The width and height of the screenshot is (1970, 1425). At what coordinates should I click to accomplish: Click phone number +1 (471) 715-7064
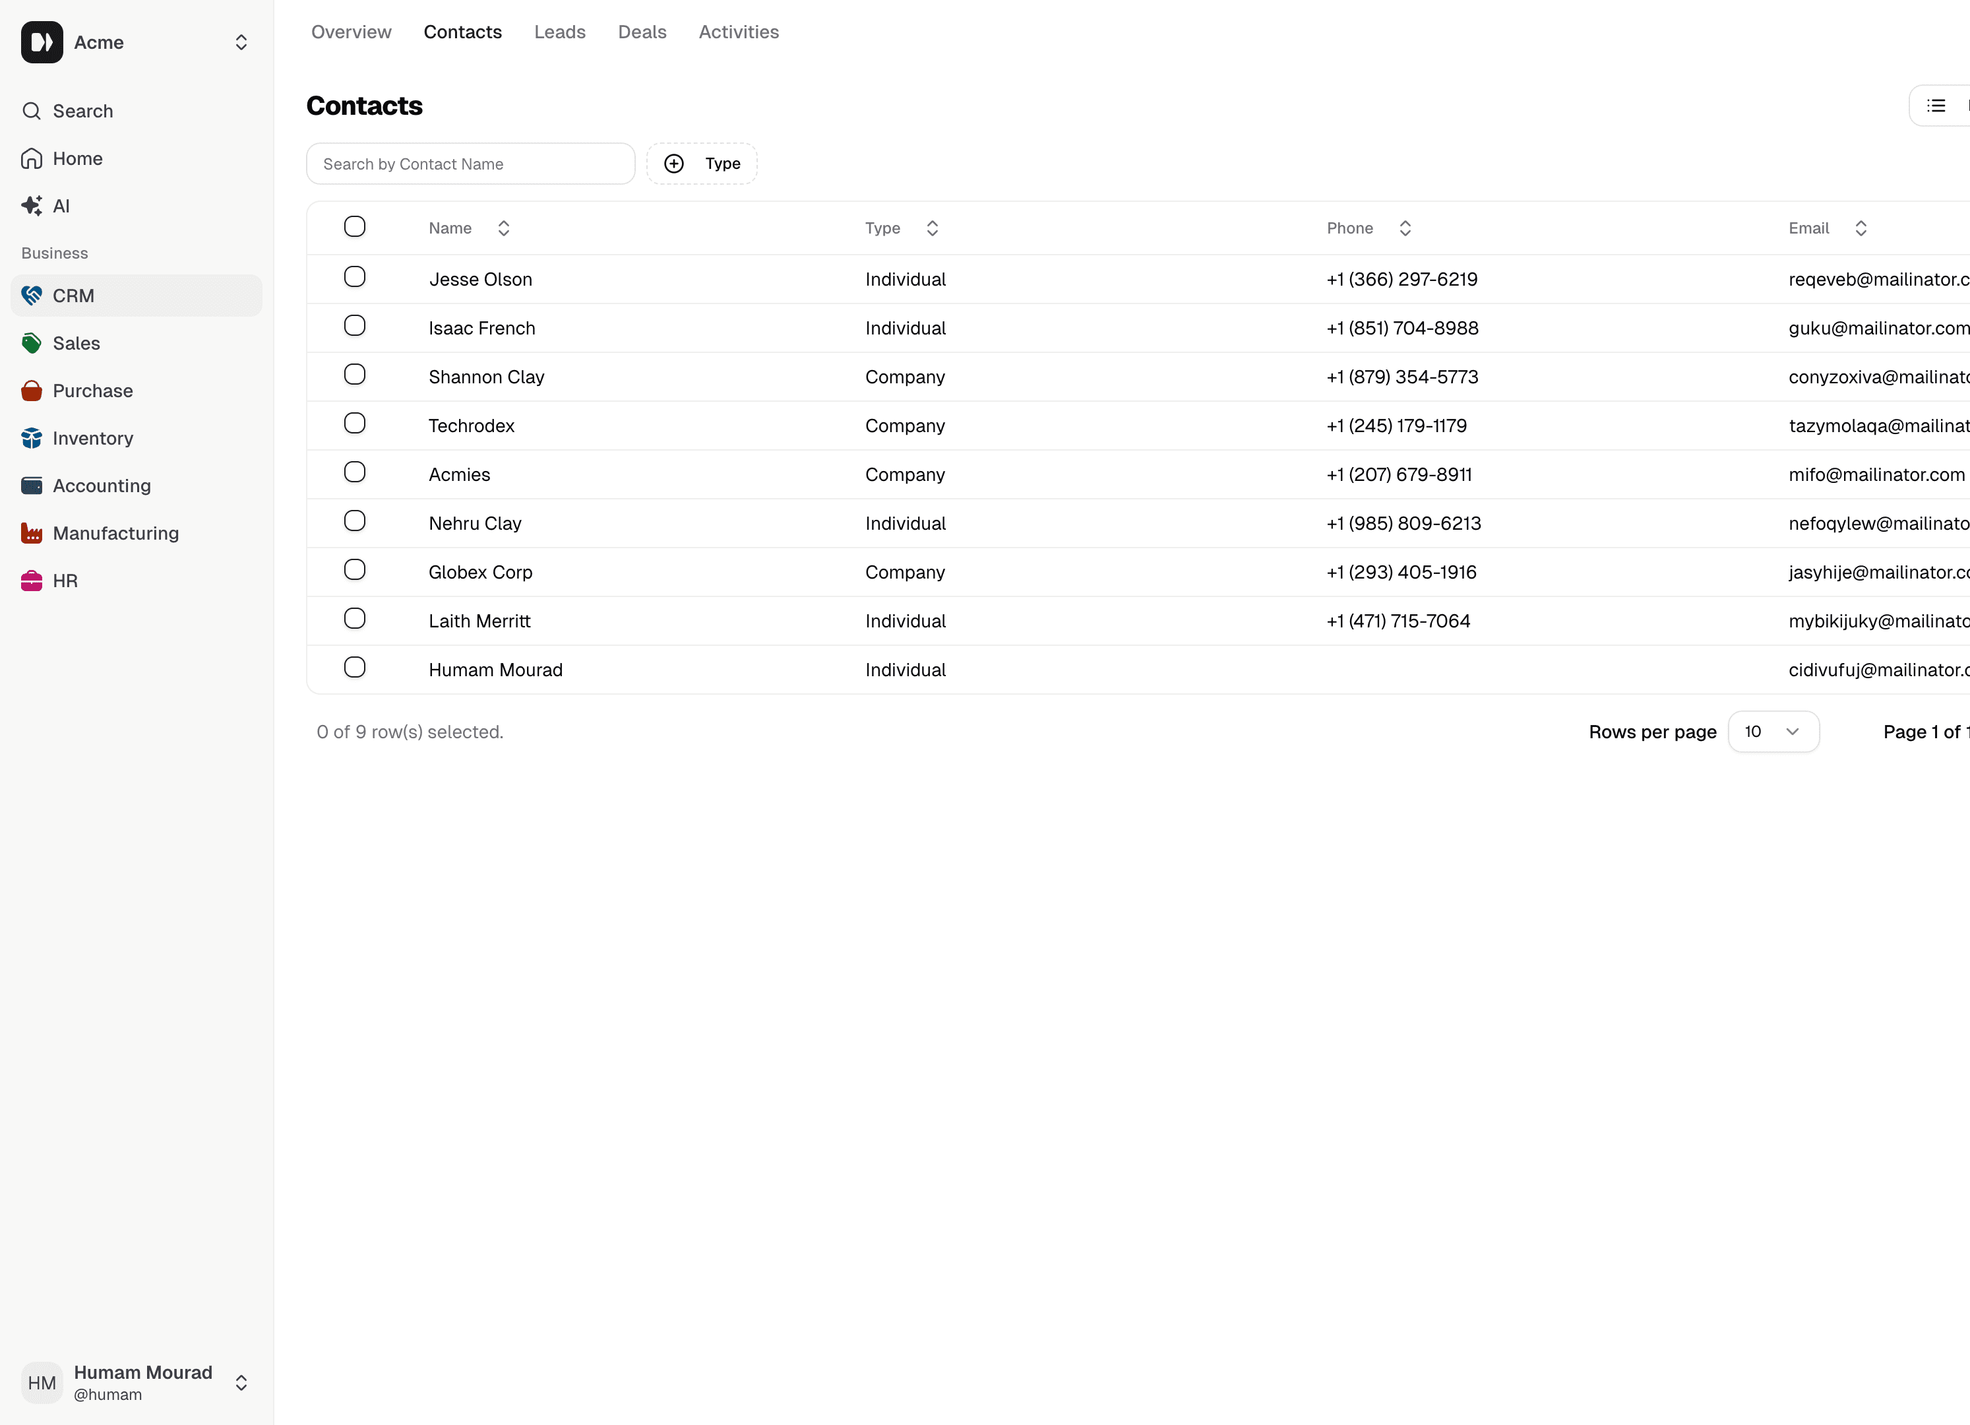pyautogui.click(x=1398, y=621)
